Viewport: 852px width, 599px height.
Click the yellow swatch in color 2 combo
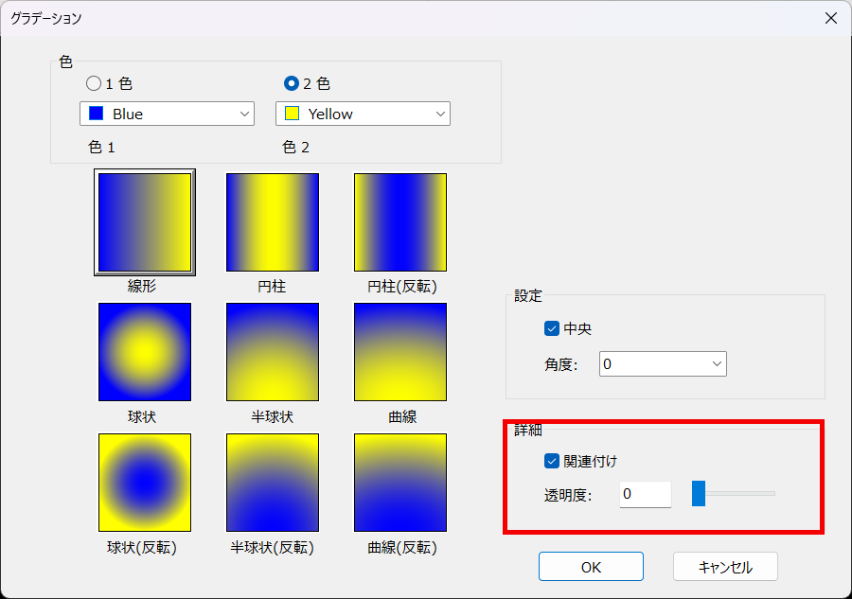(293, 113)
